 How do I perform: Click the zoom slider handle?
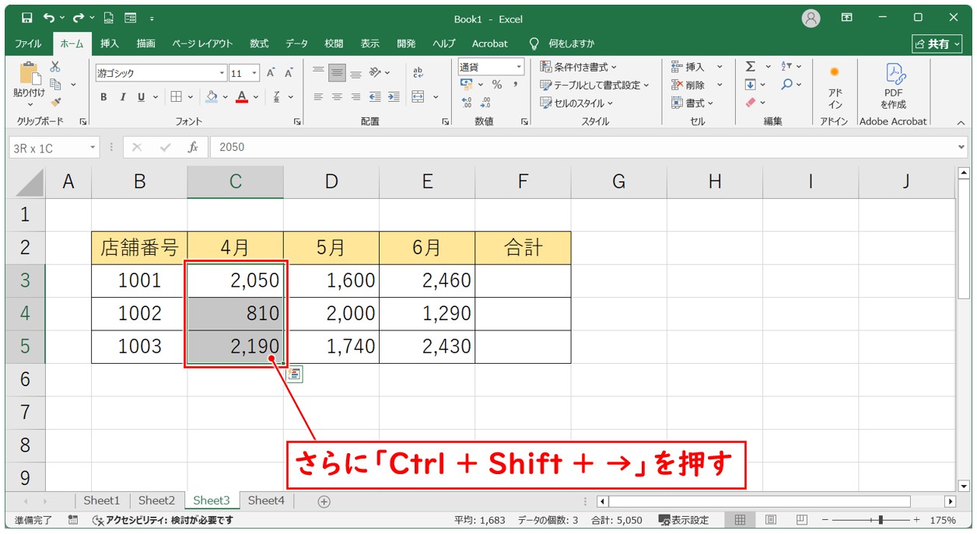pos(880,520)
